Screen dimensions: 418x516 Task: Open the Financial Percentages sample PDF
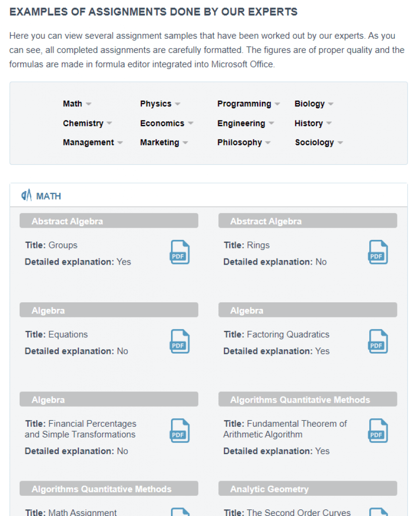point(179,431)
